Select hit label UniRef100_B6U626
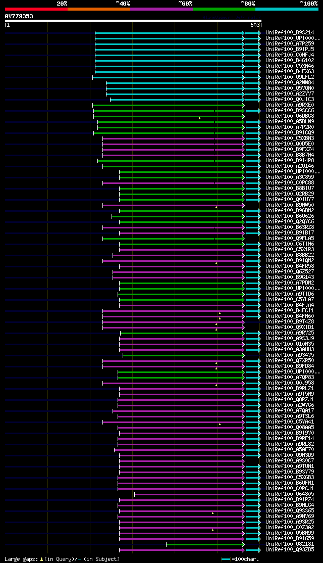323x563 pixels. pos(290,216)
